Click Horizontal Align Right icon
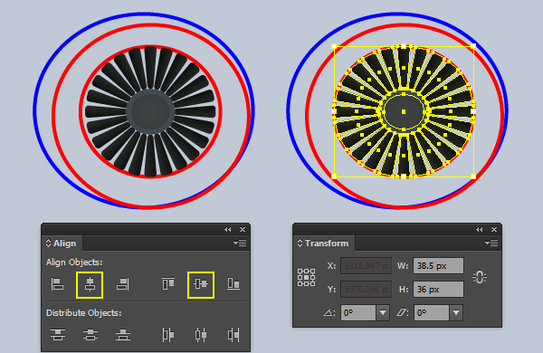Viewport: 543px width, 353px height. click(122, 284)
